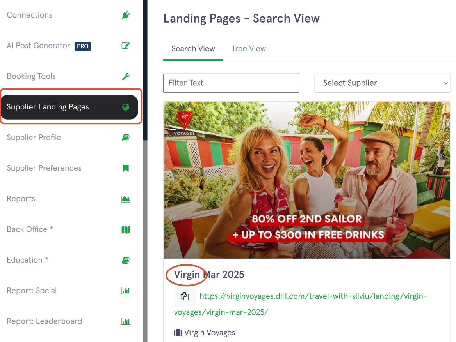This screenshot has width=456, height=342.
Task: Click the Virgin Voyages suitcase icon
Action: click(178, 332)
